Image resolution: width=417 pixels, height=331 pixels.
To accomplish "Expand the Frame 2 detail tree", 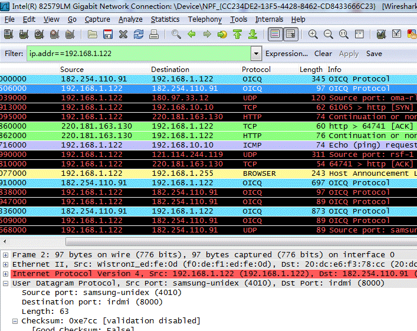I will pos(5,255).
